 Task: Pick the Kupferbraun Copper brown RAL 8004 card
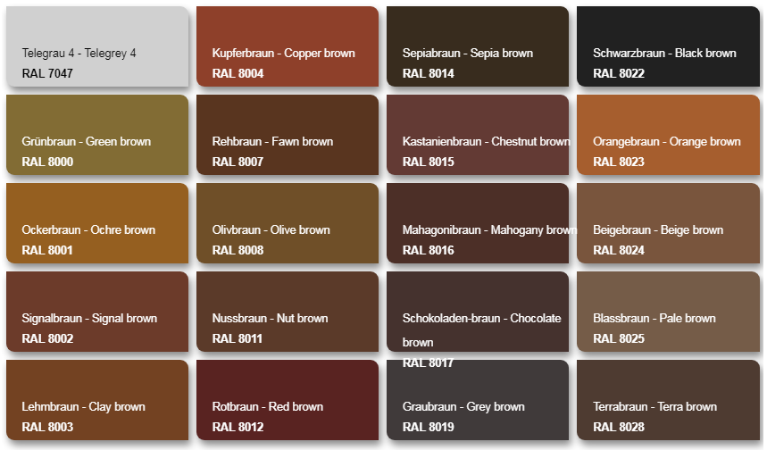pos(288,46)
